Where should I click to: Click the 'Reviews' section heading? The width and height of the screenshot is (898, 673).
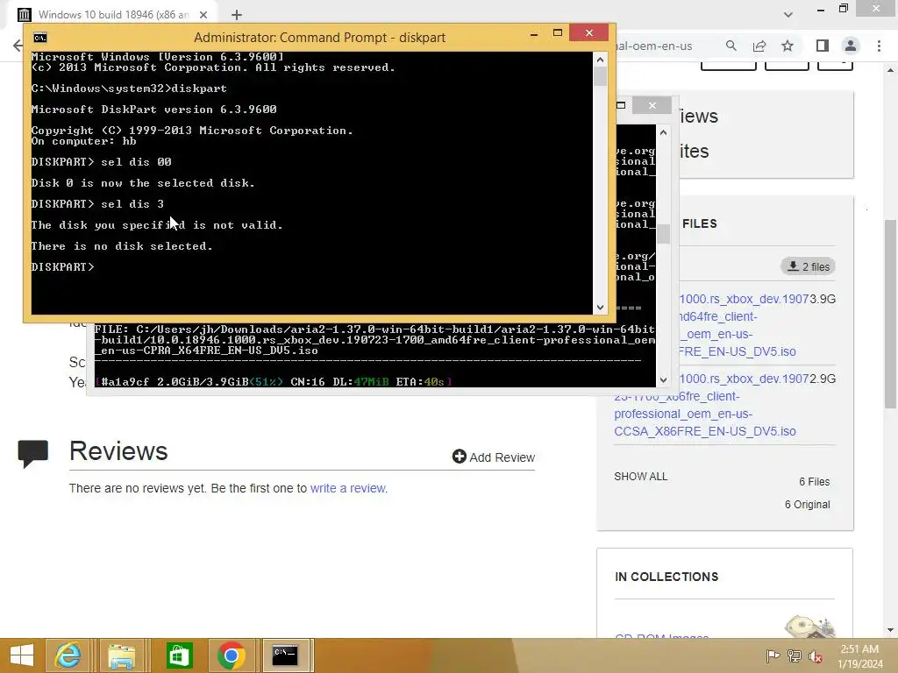coord(118,451)
